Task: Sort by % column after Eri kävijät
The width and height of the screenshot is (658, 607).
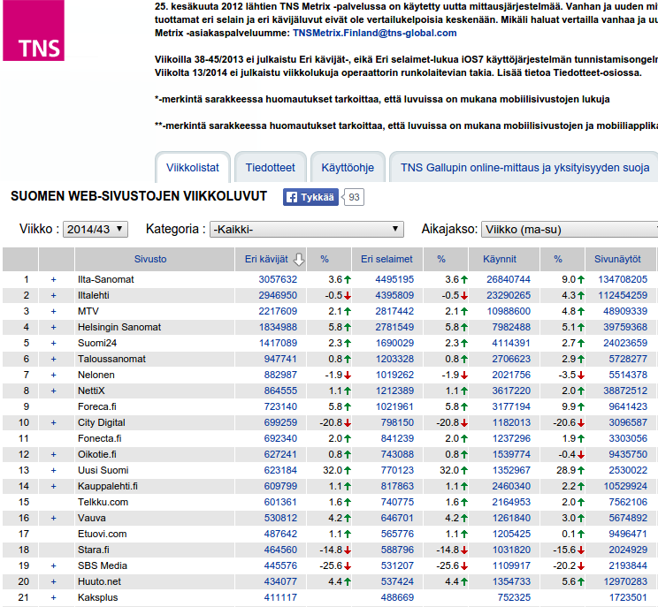Action: [x=325, y=259]
